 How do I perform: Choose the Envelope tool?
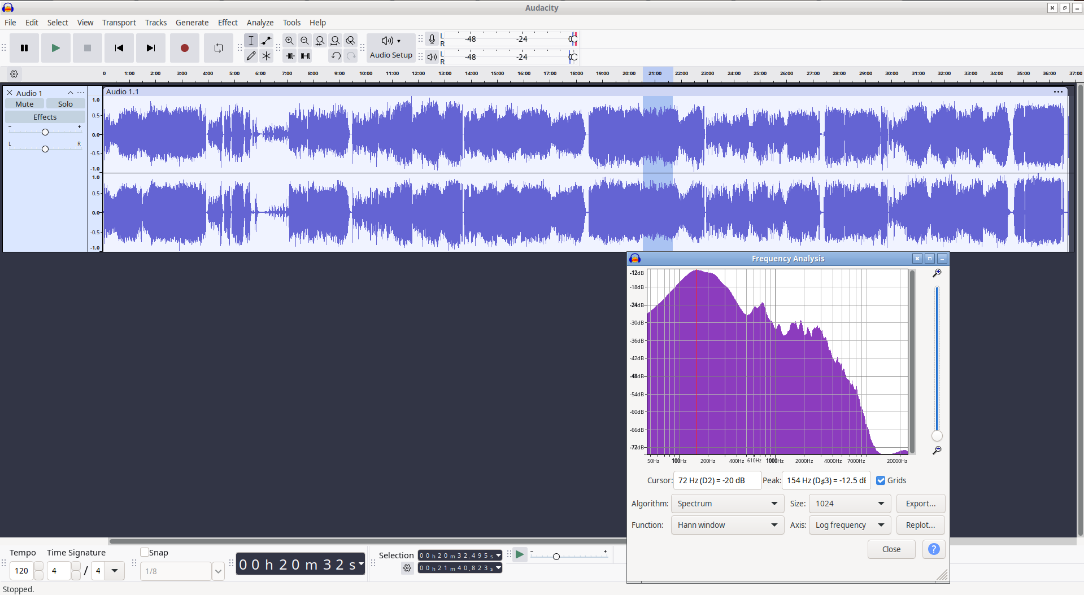point(266,41)
